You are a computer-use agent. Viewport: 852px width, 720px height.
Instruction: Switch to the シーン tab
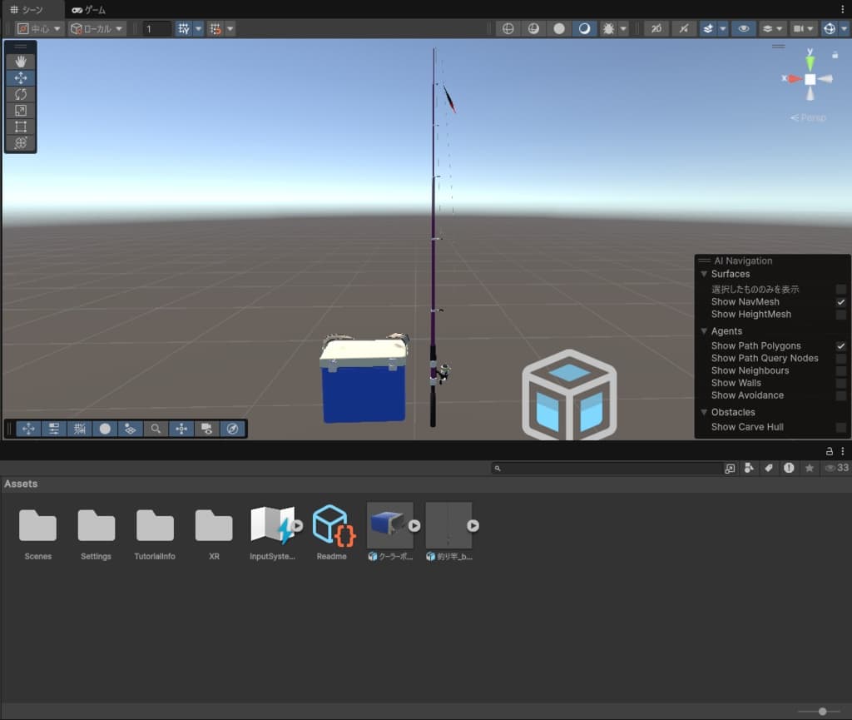pyautogui.click(x=27, y=9)
